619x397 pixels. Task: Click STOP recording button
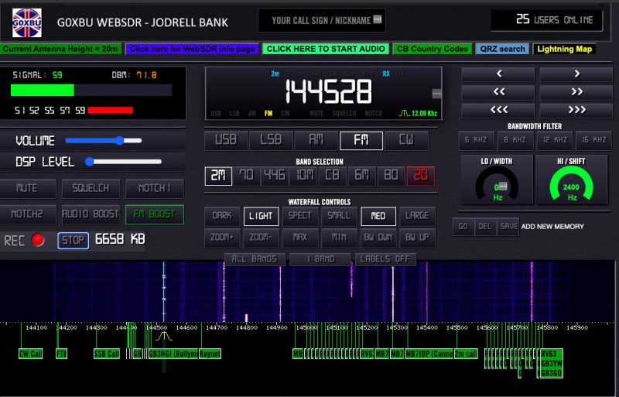coord(73,240)
